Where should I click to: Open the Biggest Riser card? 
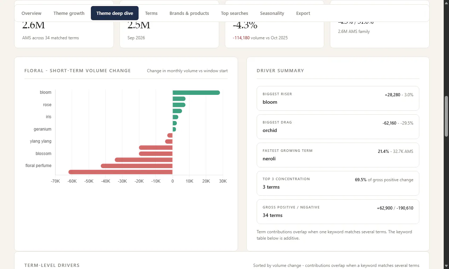(x=338, y=98)
